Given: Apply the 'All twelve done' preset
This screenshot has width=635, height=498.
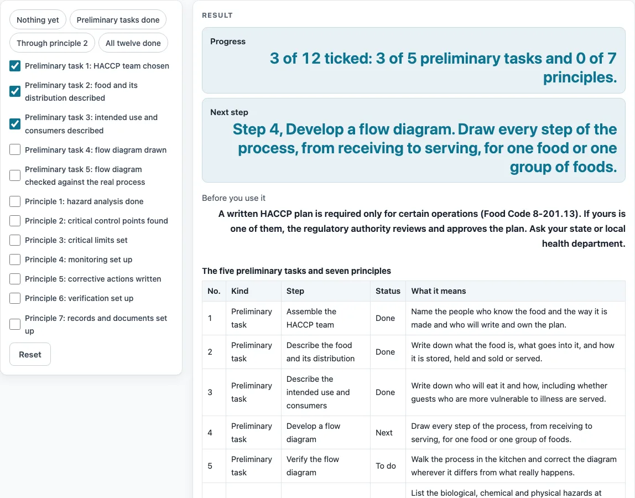Looking at the screenshot, I should click(133, 43).
